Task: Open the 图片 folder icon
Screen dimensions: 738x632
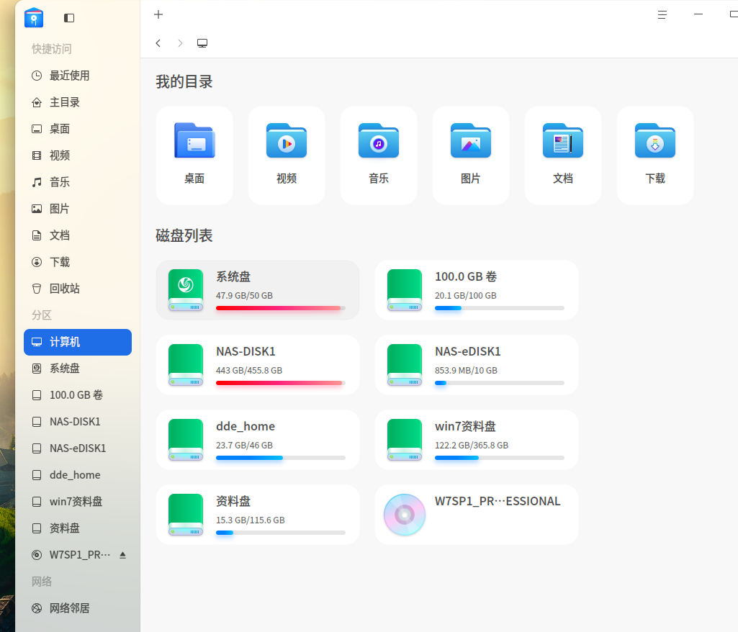Action: pos(471,140)
